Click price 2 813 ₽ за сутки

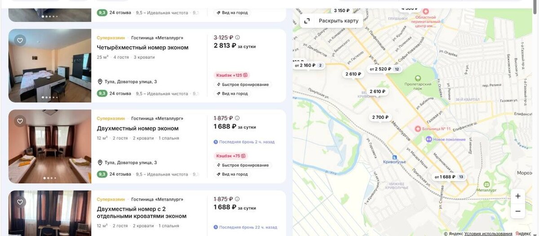pos(235,46)
